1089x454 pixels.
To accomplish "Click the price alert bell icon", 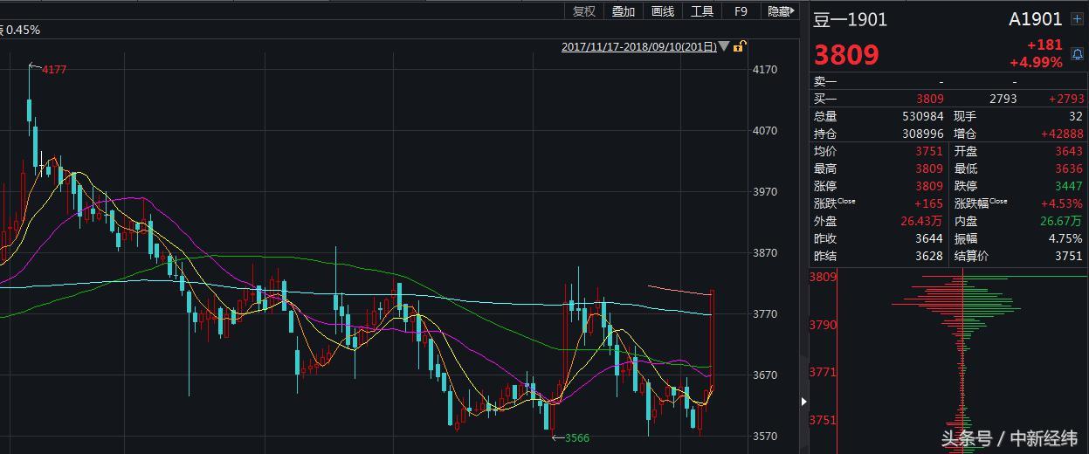I will point(1077,54).
